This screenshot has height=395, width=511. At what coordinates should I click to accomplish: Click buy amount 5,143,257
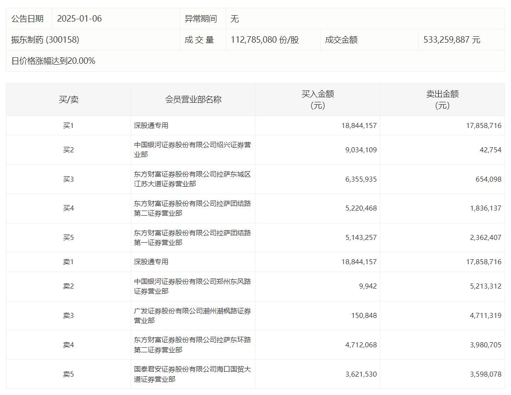point(361,237)
